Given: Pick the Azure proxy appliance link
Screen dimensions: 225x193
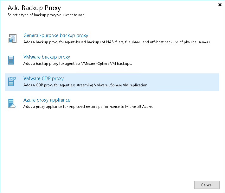Looking at the screenshot, I should (x=47, y=100).
